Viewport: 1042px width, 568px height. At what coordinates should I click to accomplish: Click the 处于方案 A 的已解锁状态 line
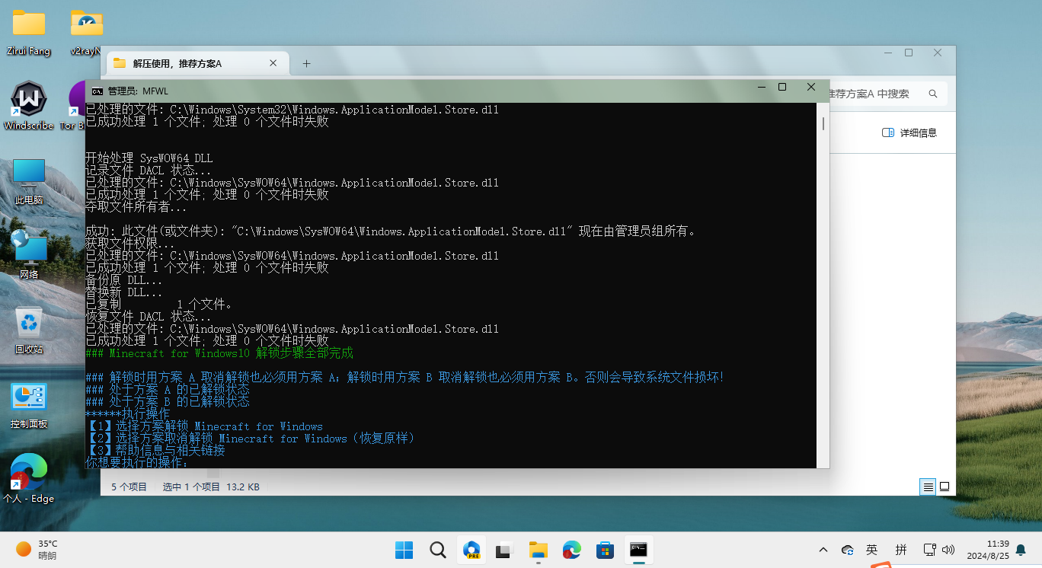[x=168, y=390]
